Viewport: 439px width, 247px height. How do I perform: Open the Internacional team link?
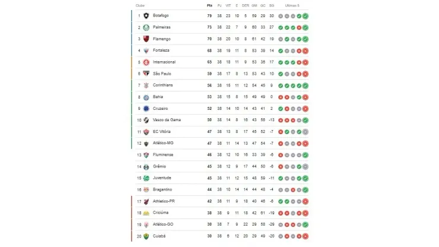click(x=164, y=62)
